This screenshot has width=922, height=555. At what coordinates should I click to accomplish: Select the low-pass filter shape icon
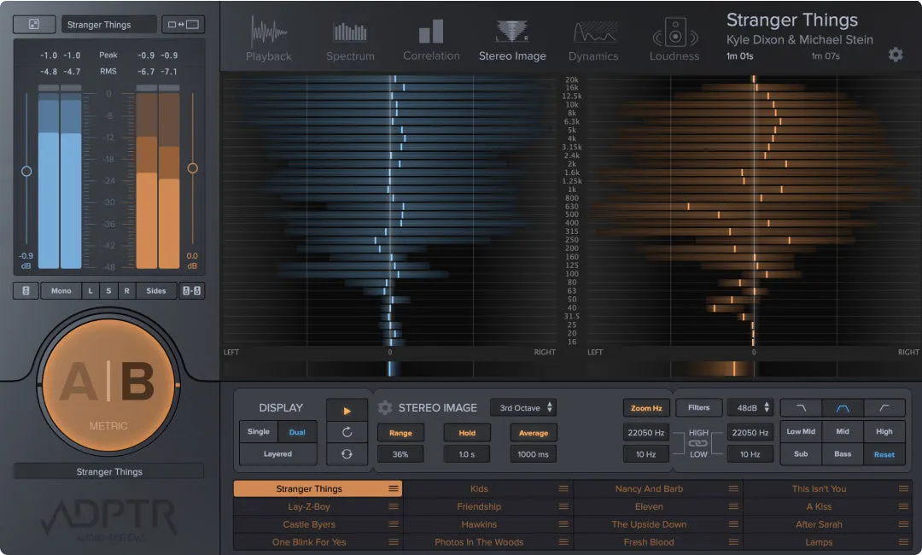point(801,407)
